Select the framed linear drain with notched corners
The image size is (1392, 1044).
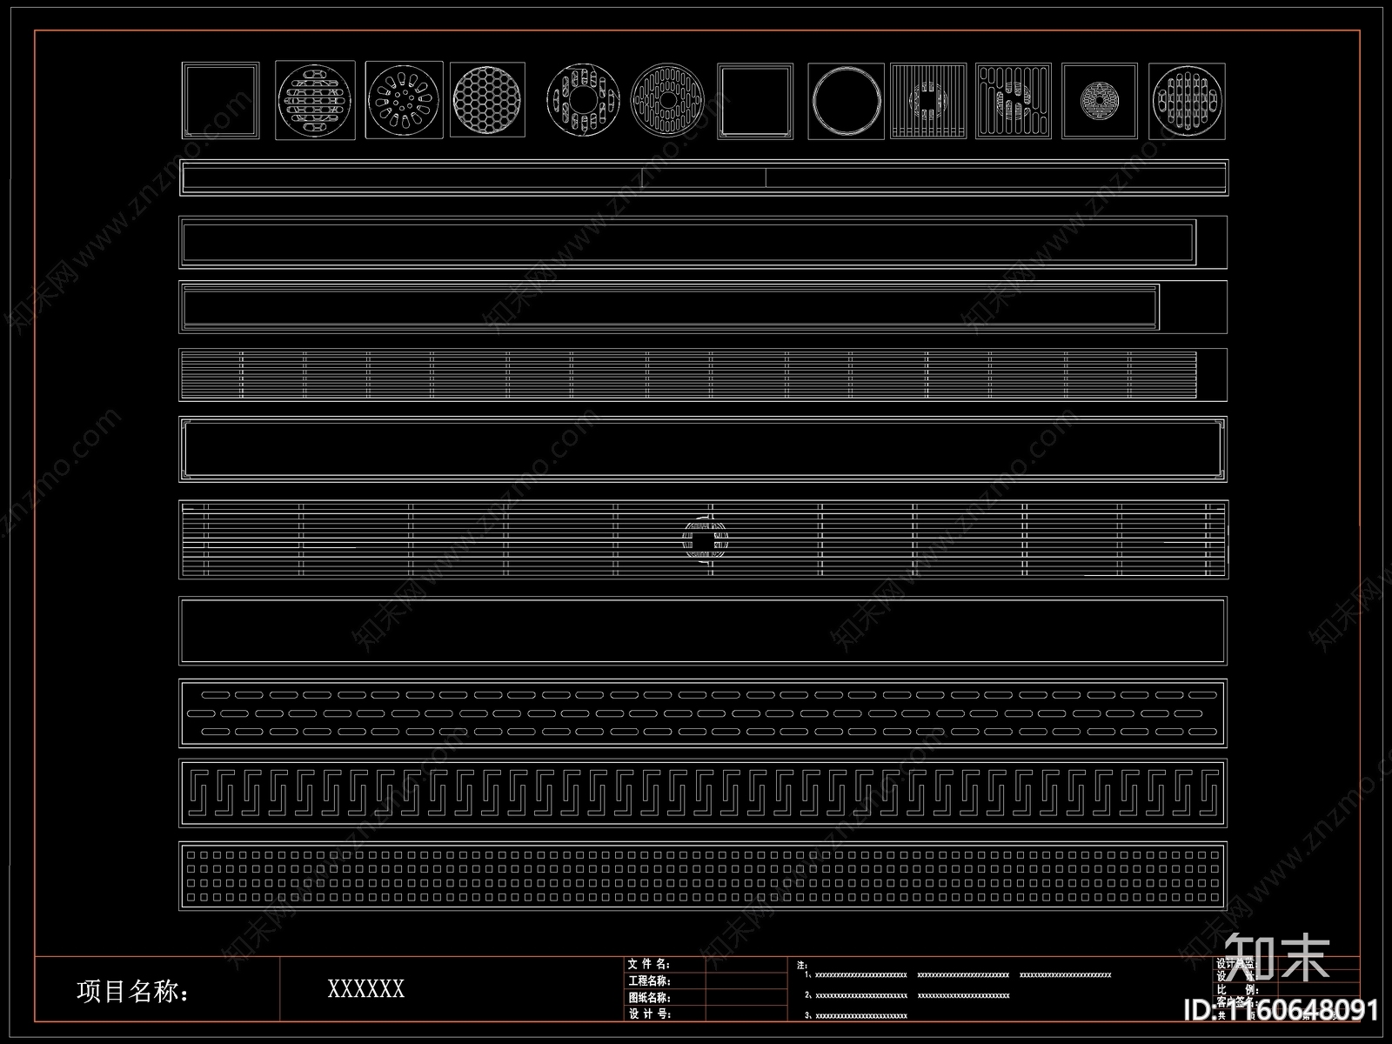tap(704, 449)
